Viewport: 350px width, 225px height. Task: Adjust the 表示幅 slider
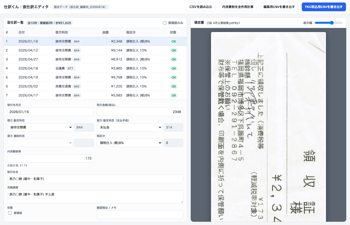click(328, 23)
